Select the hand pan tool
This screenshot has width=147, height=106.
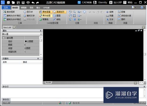pyautogui.click(x=84, y=12)
